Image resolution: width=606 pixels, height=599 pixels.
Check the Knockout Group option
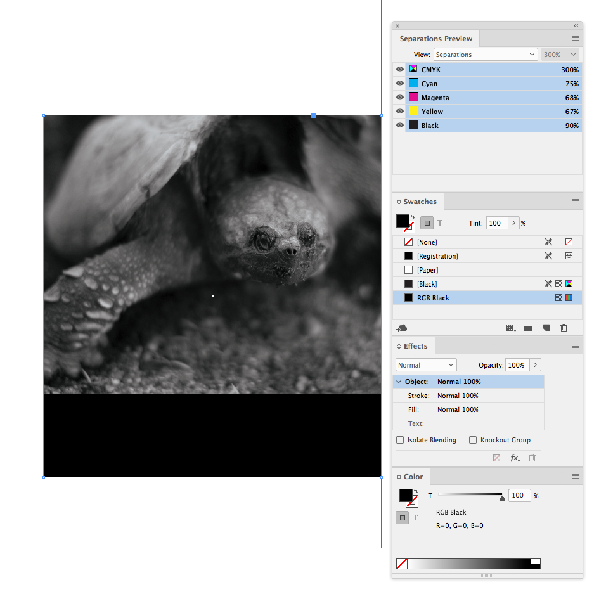tap(473, 440)
